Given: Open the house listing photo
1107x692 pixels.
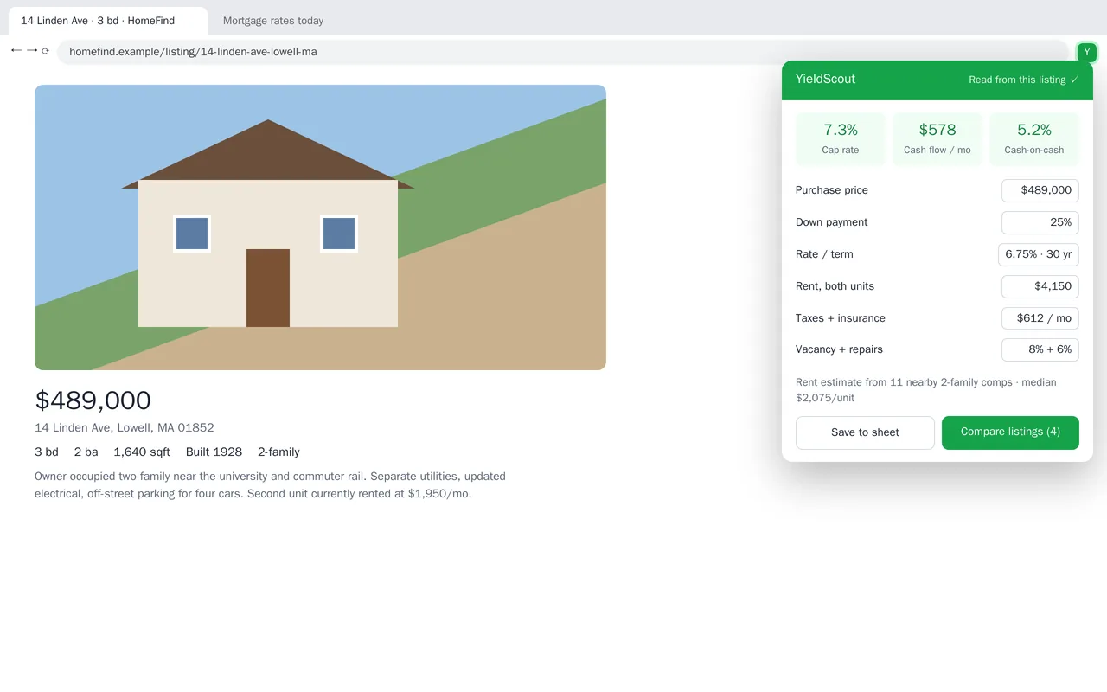Looking at the screenshot, I should [320, 227].
